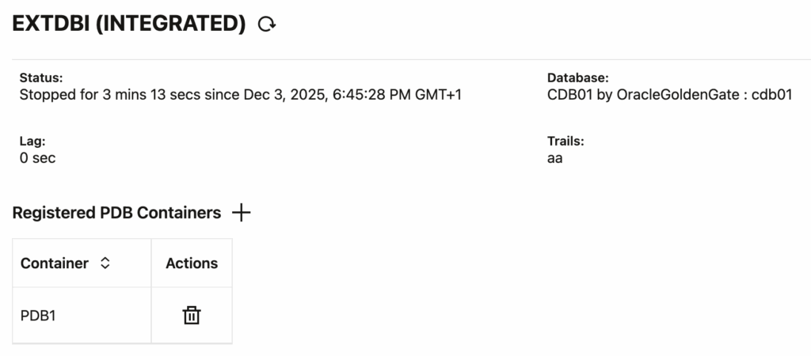Refresh the EXTDBI extract details
Viewport: 811px width, 356px height.
pyautogui.click(x=267, y=25)
